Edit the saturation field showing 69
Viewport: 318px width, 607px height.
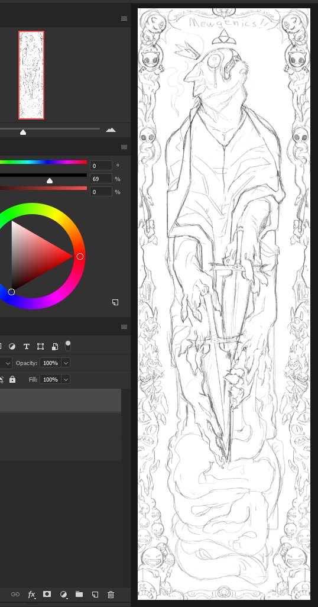click(x=101, y=179)
